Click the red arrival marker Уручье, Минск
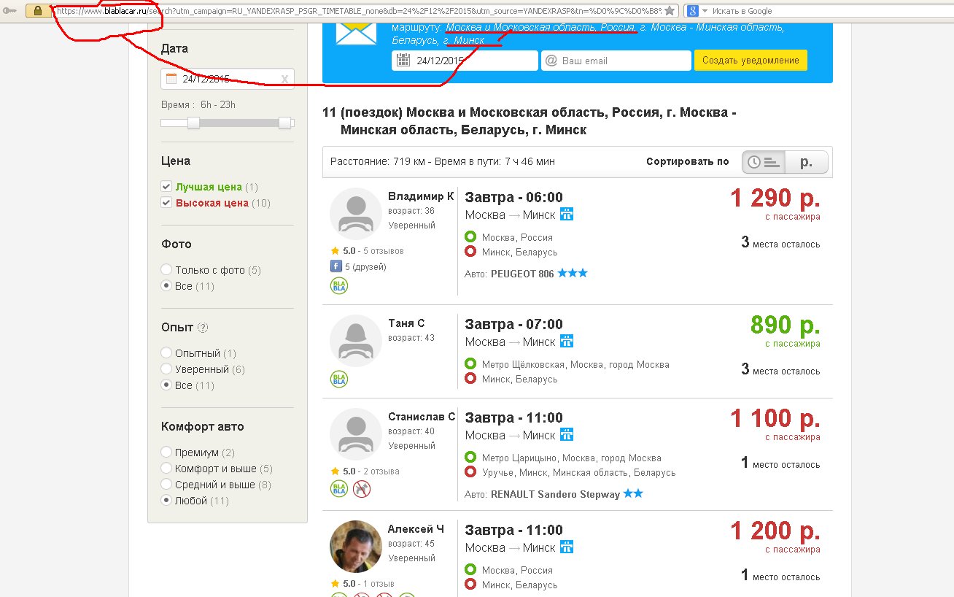This screenshot has width=954, height=597. tap(470, 472)
